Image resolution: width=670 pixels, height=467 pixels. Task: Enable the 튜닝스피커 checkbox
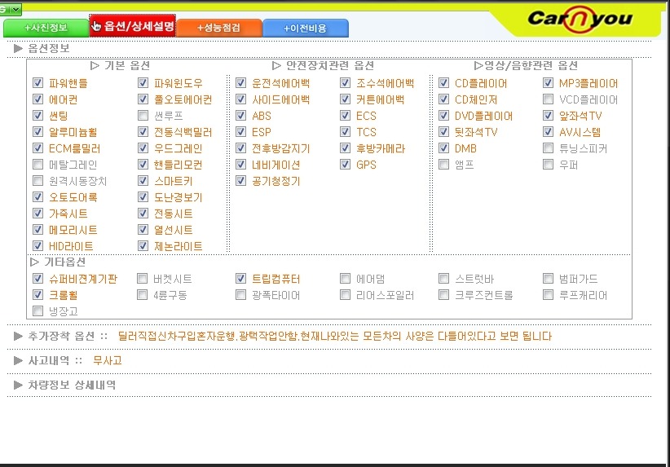click(x=549, y=148)
